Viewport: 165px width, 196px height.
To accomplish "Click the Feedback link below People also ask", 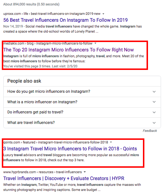I will tap(150, 131).
